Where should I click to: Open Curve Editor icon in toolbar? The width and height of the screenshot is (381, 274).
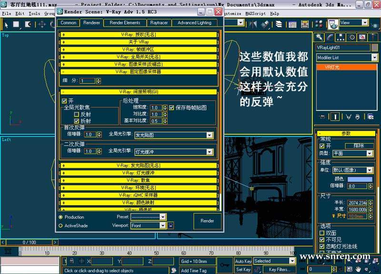coord(292,25)
